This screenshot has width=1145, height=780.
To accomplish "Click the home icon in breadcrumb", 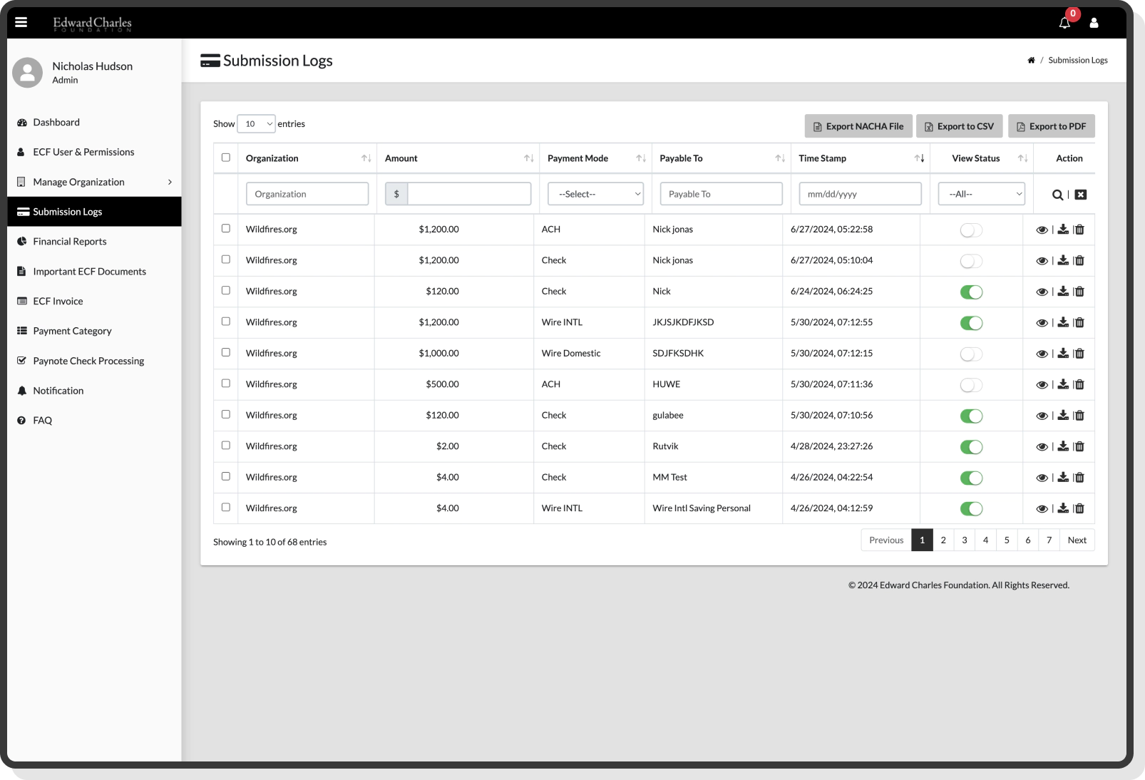I will point(1031,61).
